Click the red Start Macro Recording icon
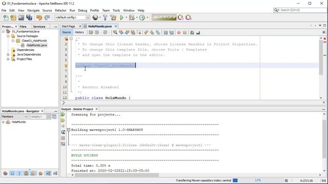The image size is (328, 184). 179,33
